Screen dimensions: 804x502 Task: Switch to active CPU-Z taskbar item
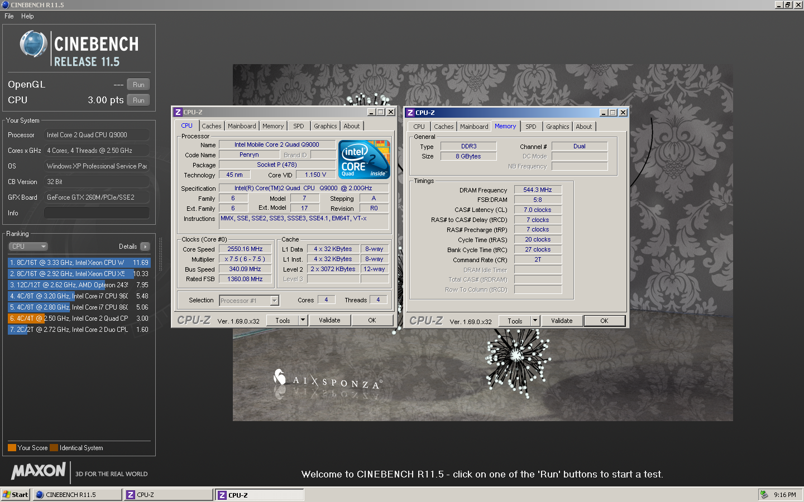click(260, 495)
